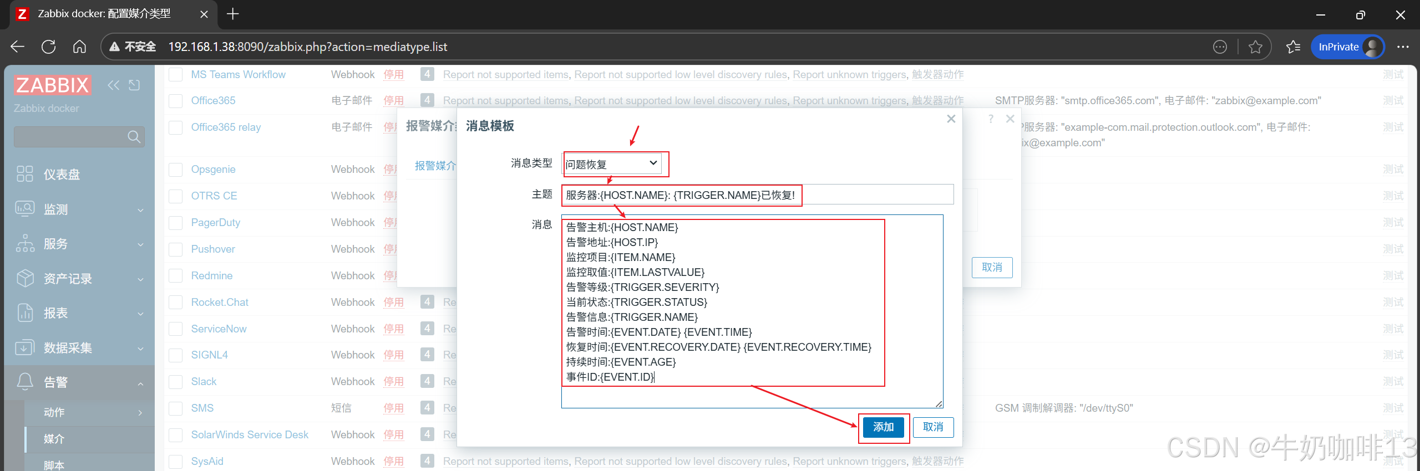The width and height of the screenshot is (1420, 471).
Task: Check the MS Teams Workflow row checkbox
Action: [176, 74]
